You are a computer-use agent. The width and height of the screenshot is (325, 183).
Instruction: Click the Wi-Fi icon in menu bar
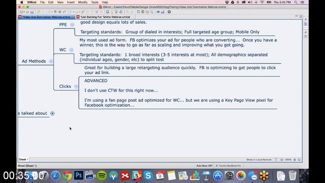click(262, 2)
